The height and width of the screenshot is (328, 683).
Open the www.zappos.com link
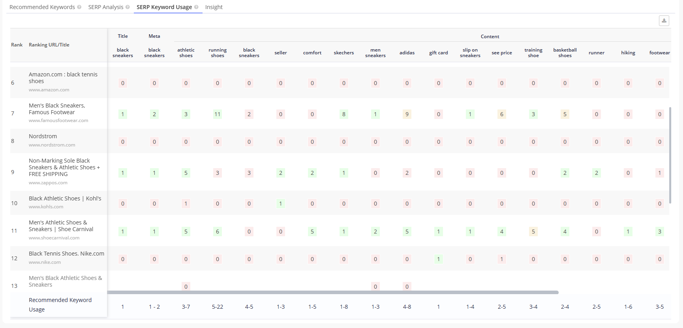[48, 183]
